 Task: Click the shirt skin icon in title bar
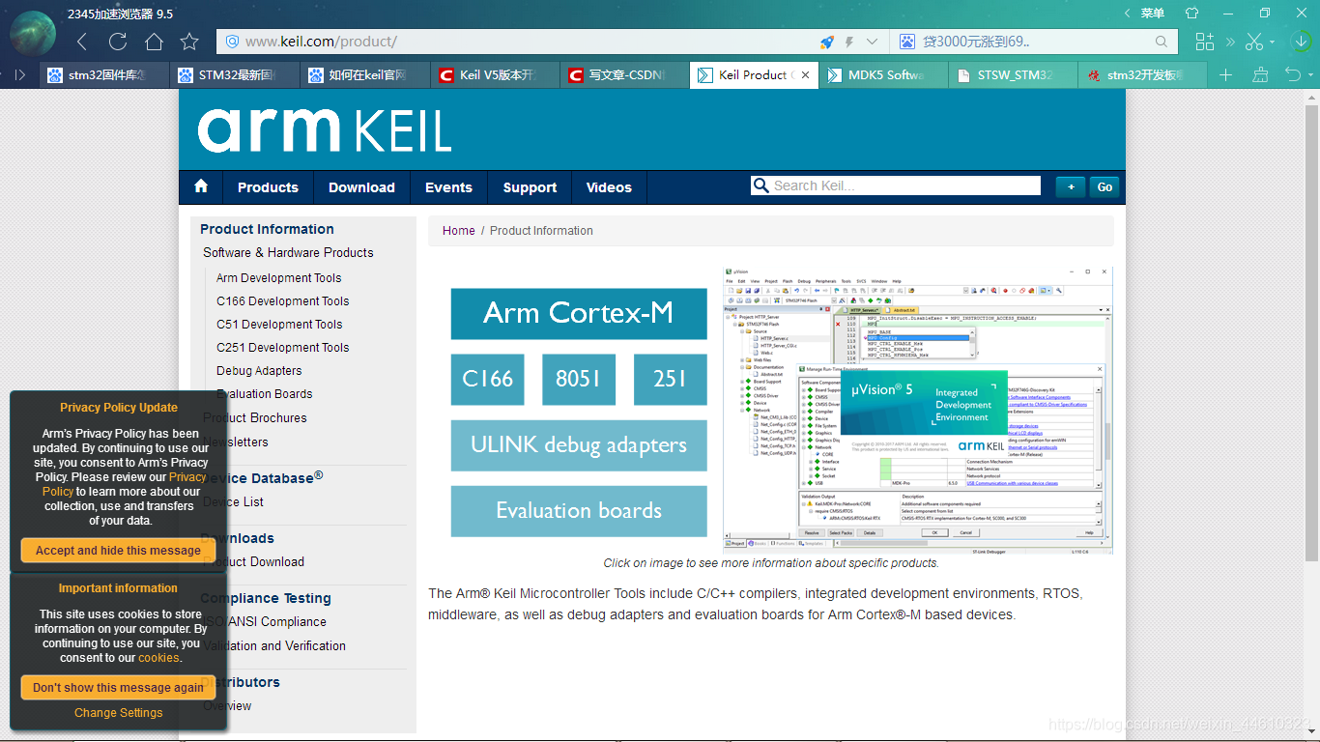[1191, 13]
